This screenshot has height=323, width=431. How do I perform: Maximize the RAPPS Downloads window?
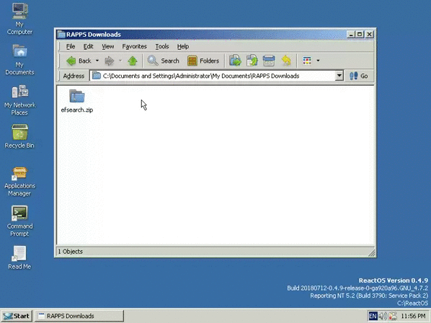coord(360,35)
